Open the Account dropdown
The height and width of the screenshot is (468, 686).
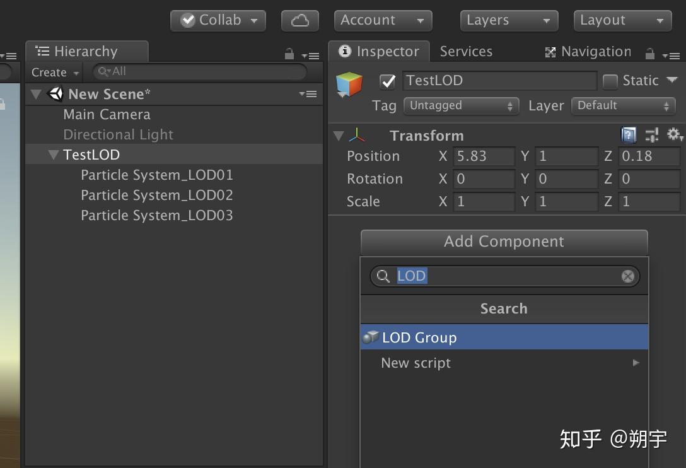coord(383,20)
